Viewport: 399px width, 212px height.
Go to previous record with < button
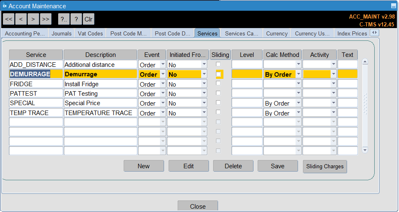coord(21,19)
